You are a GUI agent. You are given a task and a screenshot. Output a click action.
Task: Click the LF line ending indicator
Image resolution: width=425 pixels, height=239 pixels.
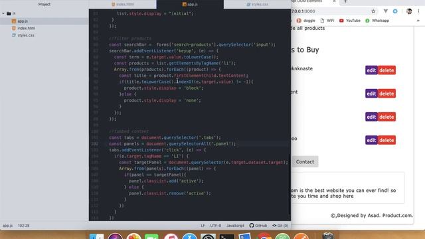[x=203, y=226]
